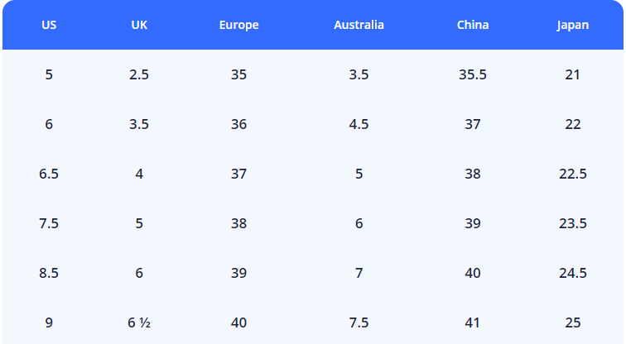Viewport: 626px width, 344px height.
Task: Click the UK size 6 ½ cell
Action: click(x=139, y=322)
